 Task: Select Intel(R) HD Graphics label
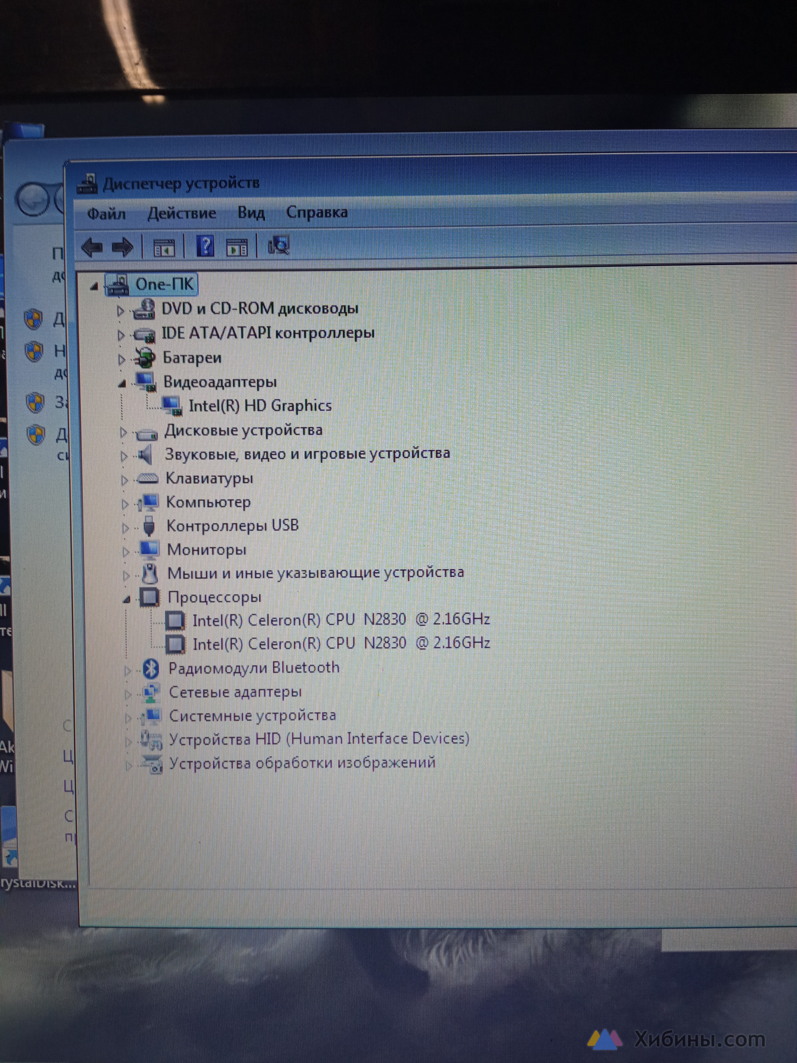coord(260,406)
